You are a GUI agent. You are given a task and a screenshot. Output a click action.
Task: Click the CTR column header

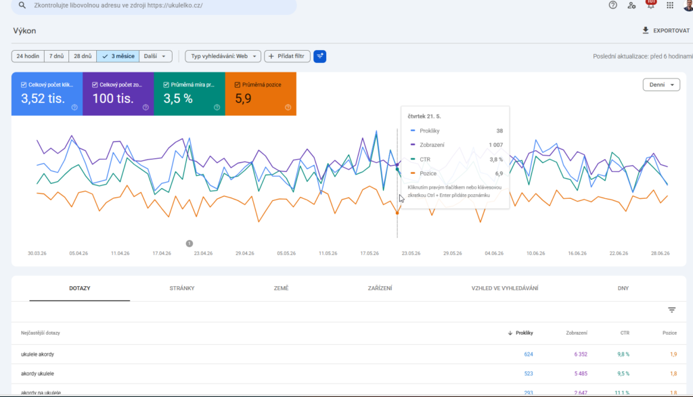pyautogui.click(x=625, y=333)
